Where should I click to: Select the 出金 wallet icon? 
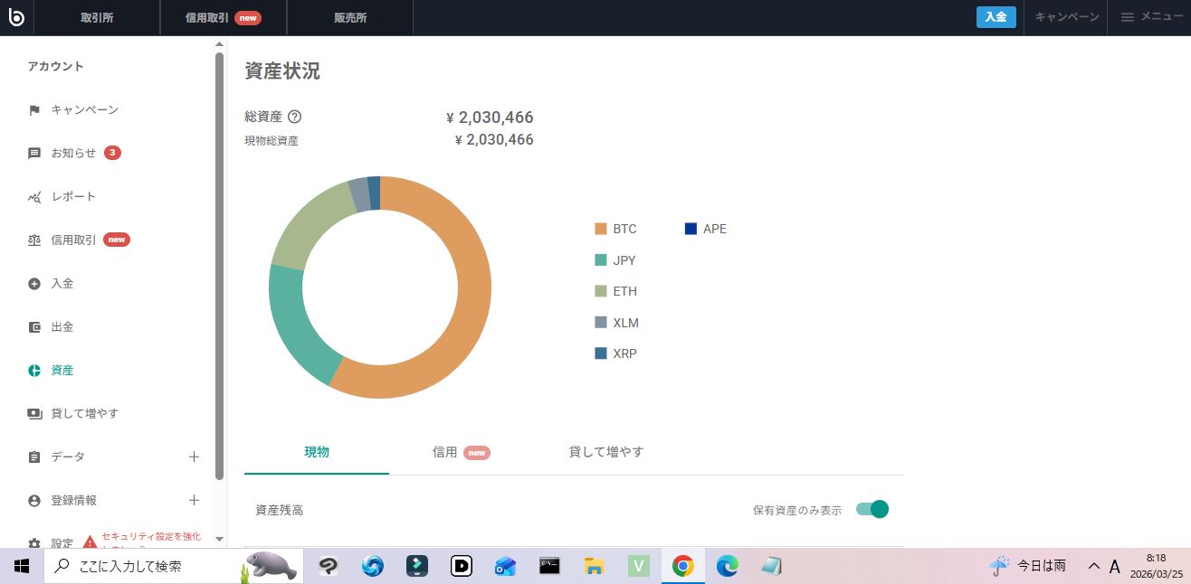click(x=34, y=327)
